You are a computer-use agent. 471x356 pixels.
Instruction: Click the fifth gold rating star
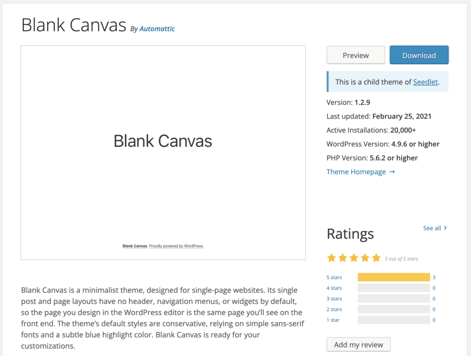click(x=376, y=258)
